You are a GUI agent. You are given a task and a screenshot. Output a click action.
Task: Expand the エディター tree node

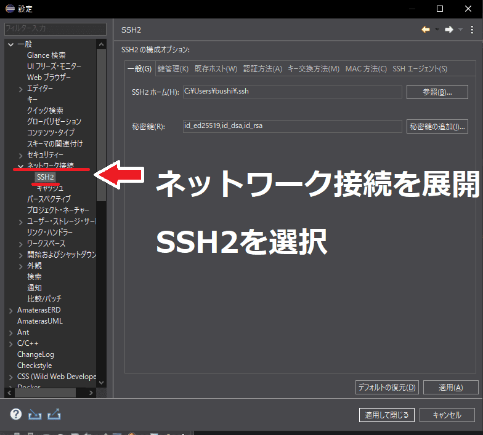point(21,89)
